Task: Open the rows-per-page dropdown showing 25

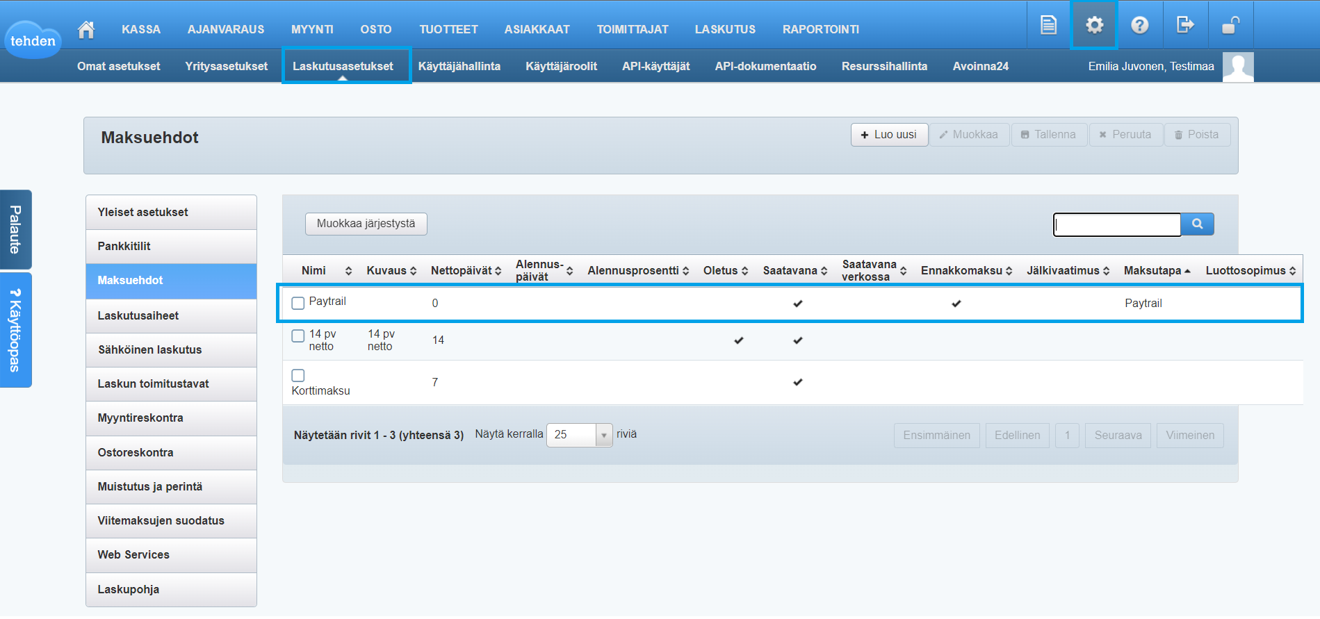Action: [x=579, y=435]
